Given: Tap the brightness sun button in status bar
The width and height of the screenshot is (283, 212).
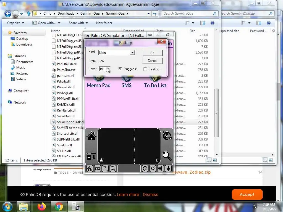Looking at the screenshot, I should [x=153, y=169].
